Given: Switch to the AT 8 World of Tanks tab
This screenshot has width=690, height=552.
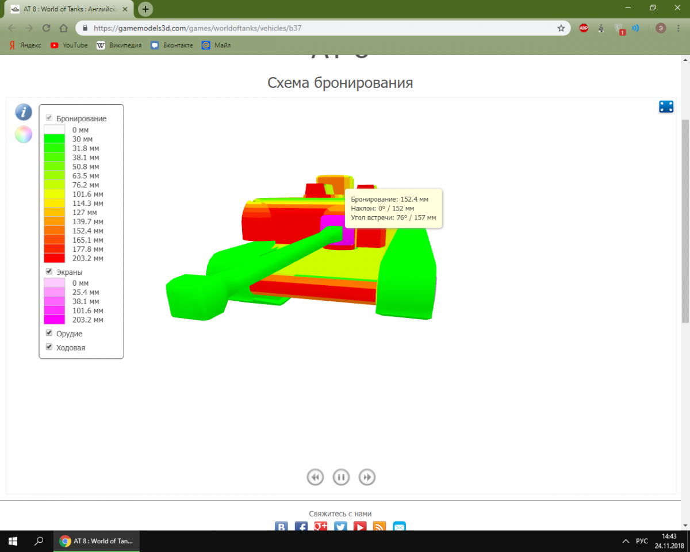Looking at the screenshot, I should pos(69,9).
